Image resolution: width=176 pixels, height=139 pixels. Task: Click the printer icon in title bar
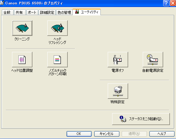click(2, 3)
